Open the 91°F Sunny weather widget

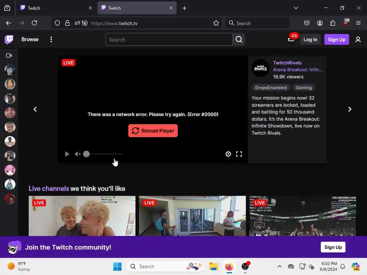click(x=19, y=266)
